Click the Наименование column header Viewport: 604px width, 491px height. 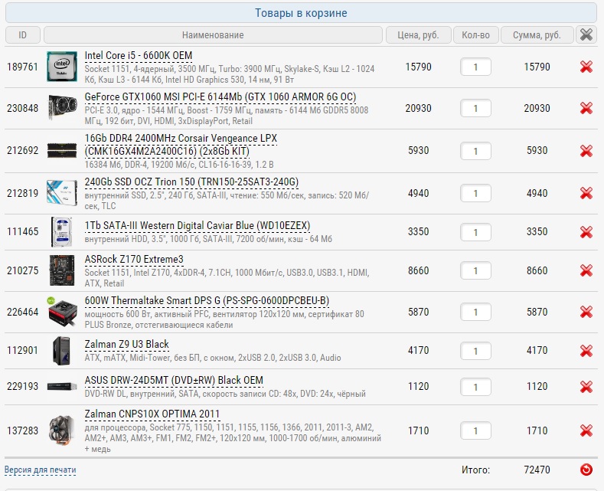point(213,34)
